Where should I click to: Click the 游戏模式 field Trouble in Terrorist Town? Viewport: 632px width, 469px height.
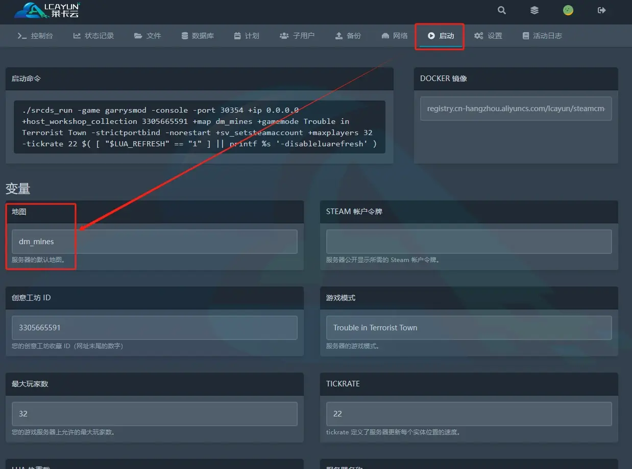click(469, 328)
